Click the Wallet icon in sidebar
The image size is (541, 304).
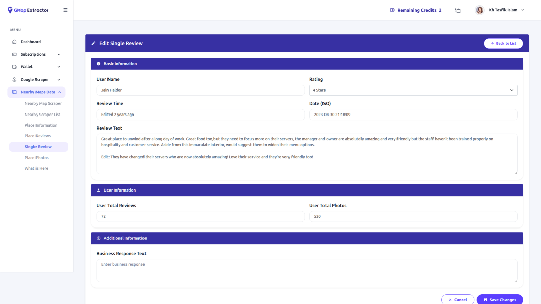click(14, 67)
